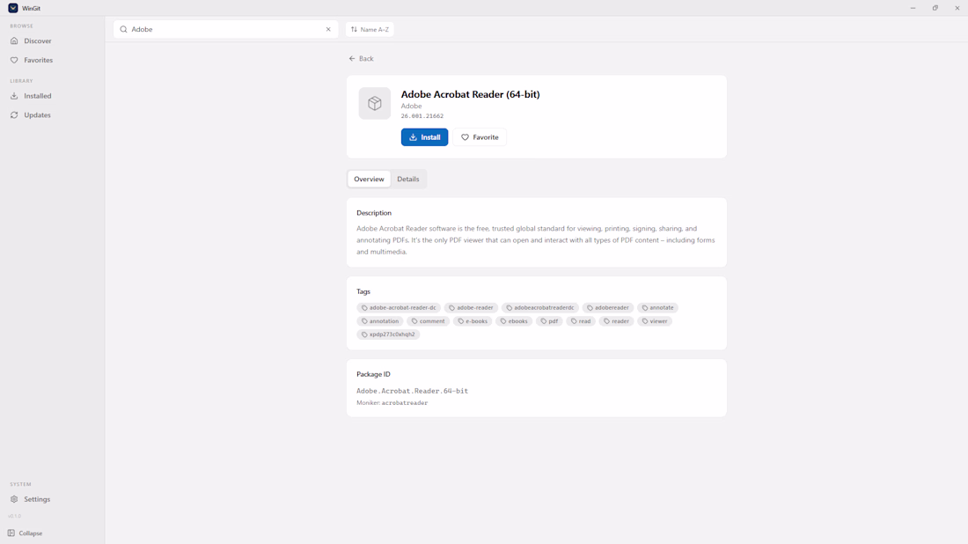The width and height of the screenshot is (968, 544).
Task: Select the e-books tag
Action: [473, 321]
